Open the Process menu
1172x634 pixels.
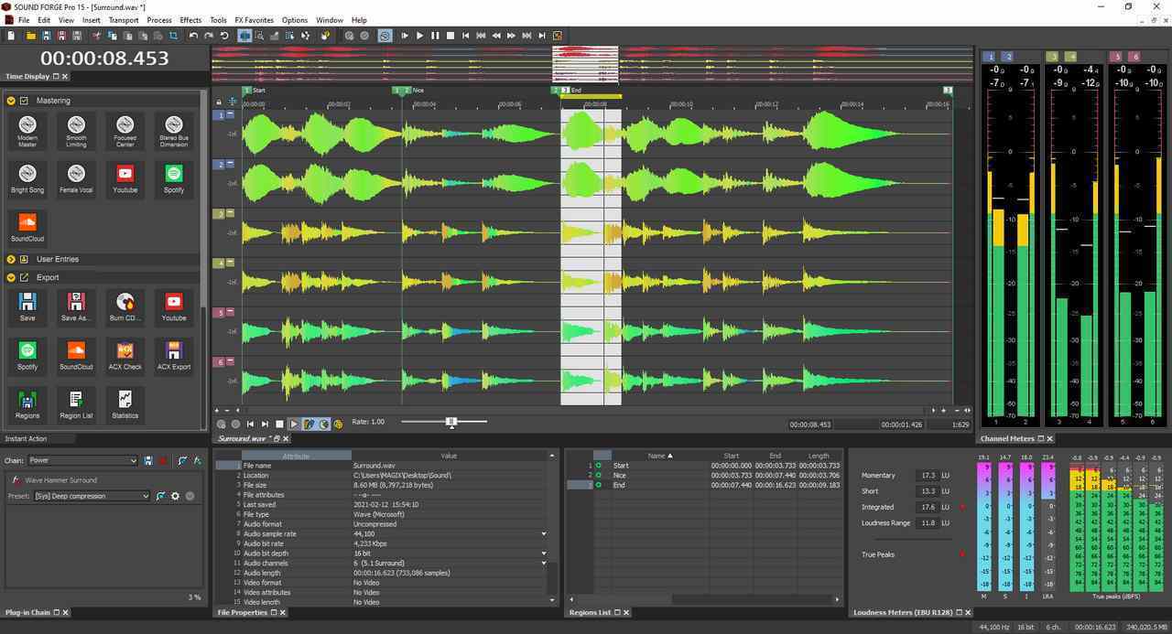[159, 20]
